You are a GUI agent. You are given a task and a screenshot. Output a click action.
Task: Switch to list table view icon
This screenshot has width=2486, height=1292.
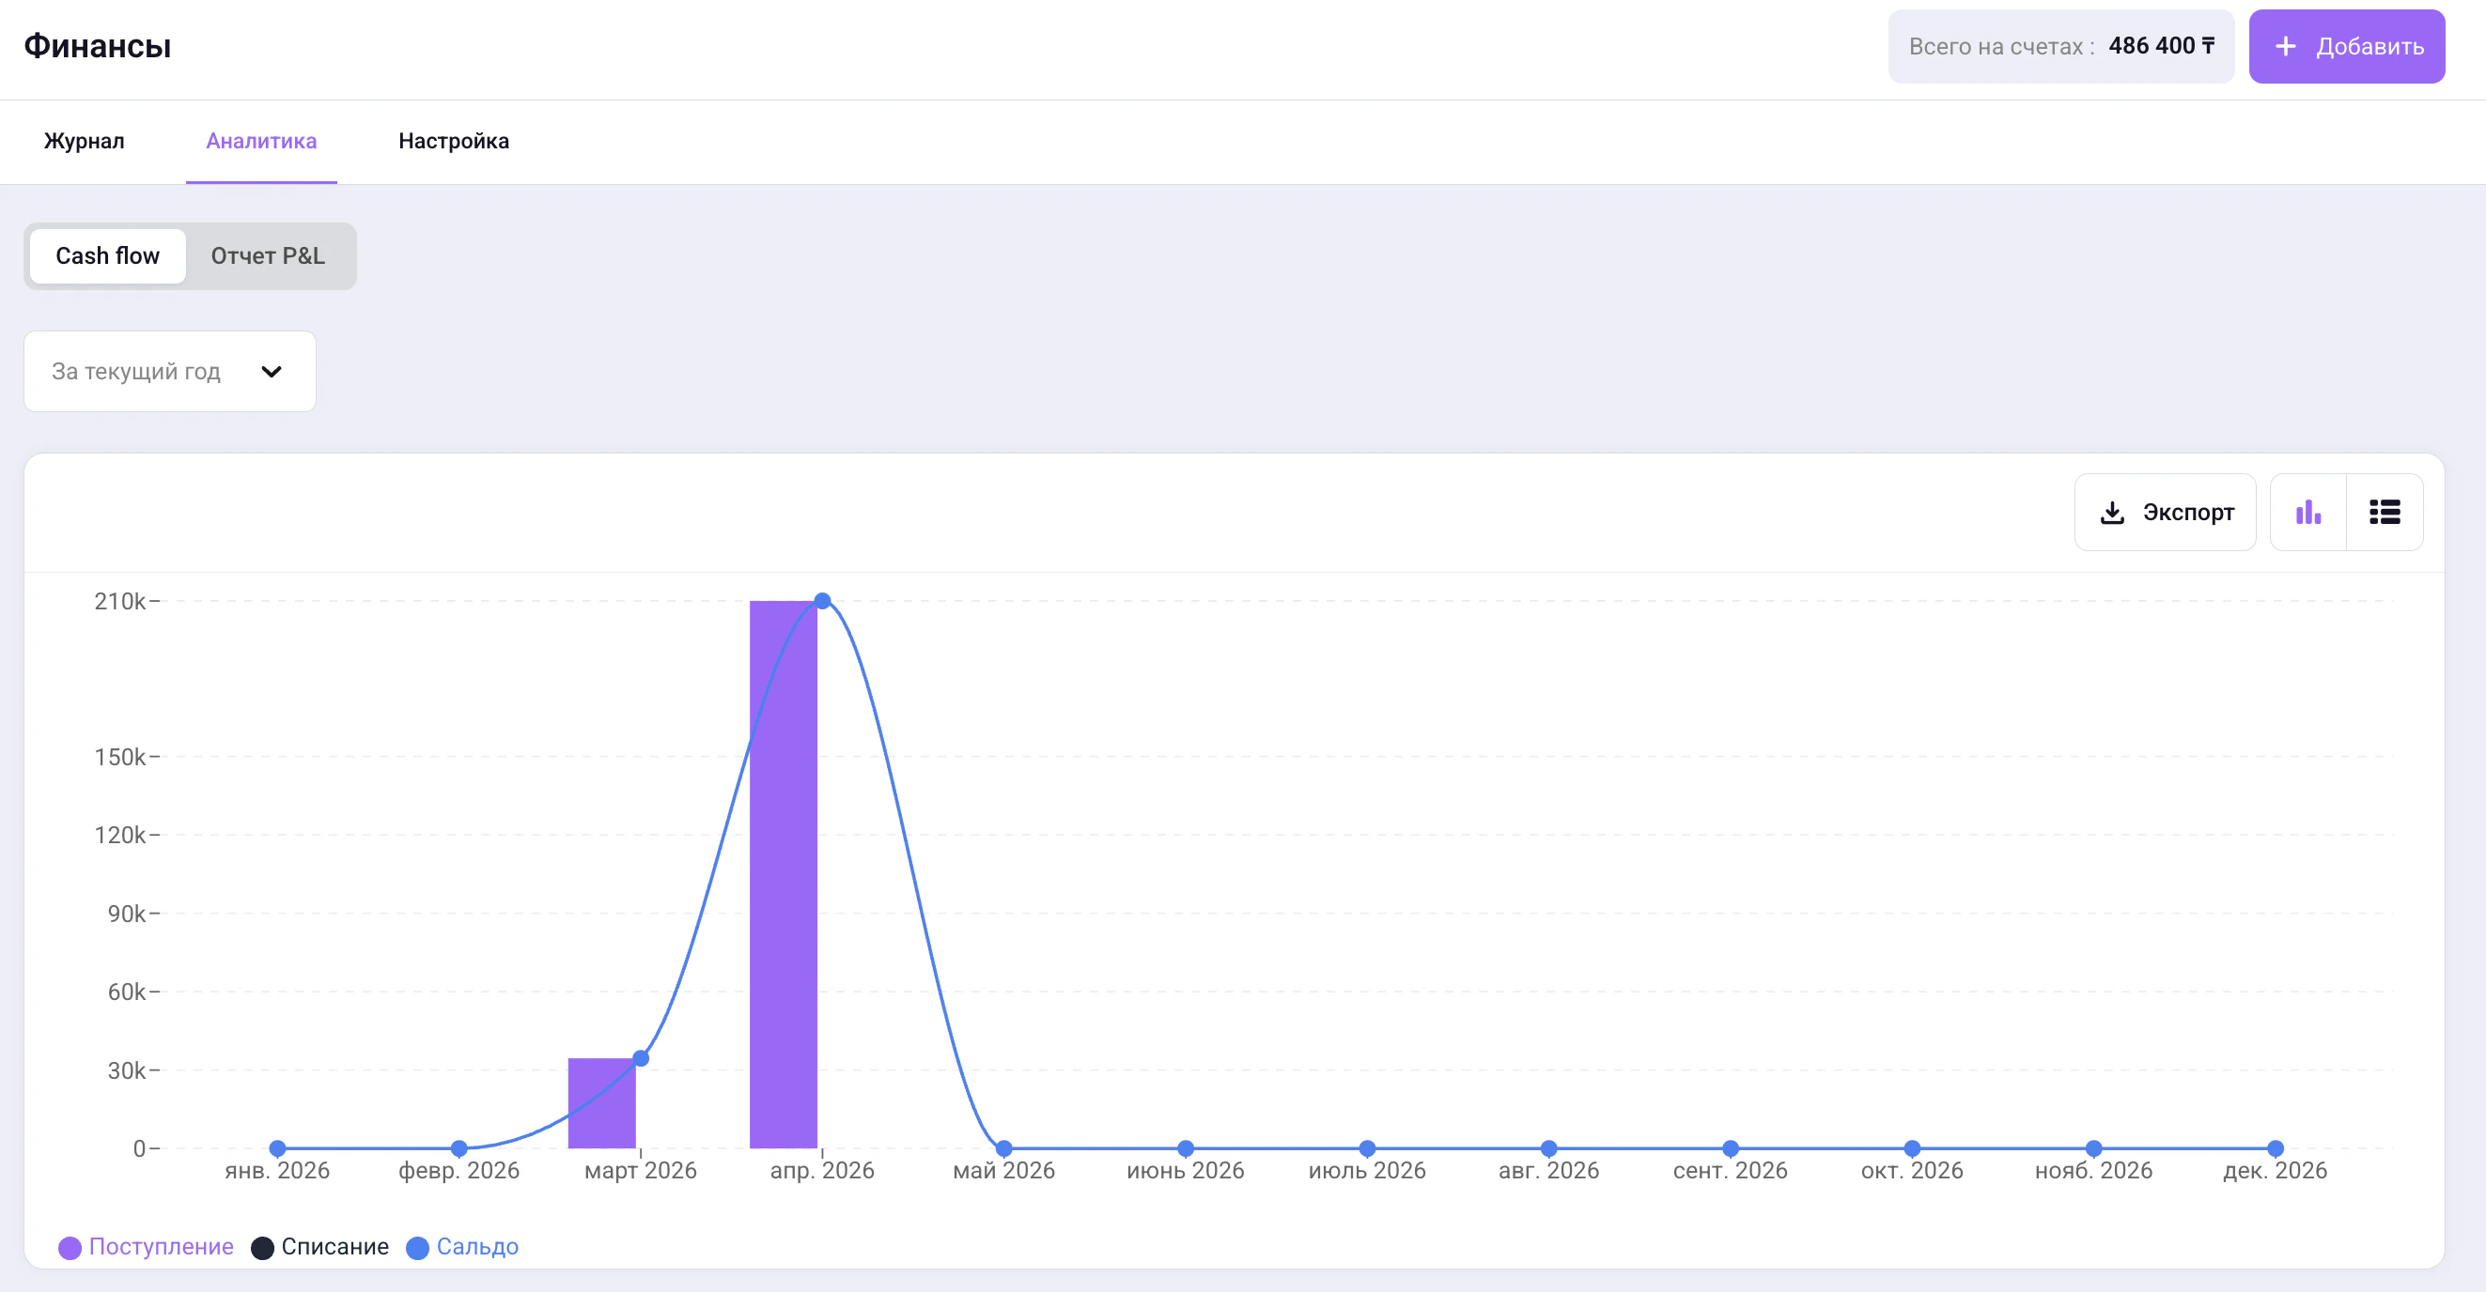tap(2384, 512)
